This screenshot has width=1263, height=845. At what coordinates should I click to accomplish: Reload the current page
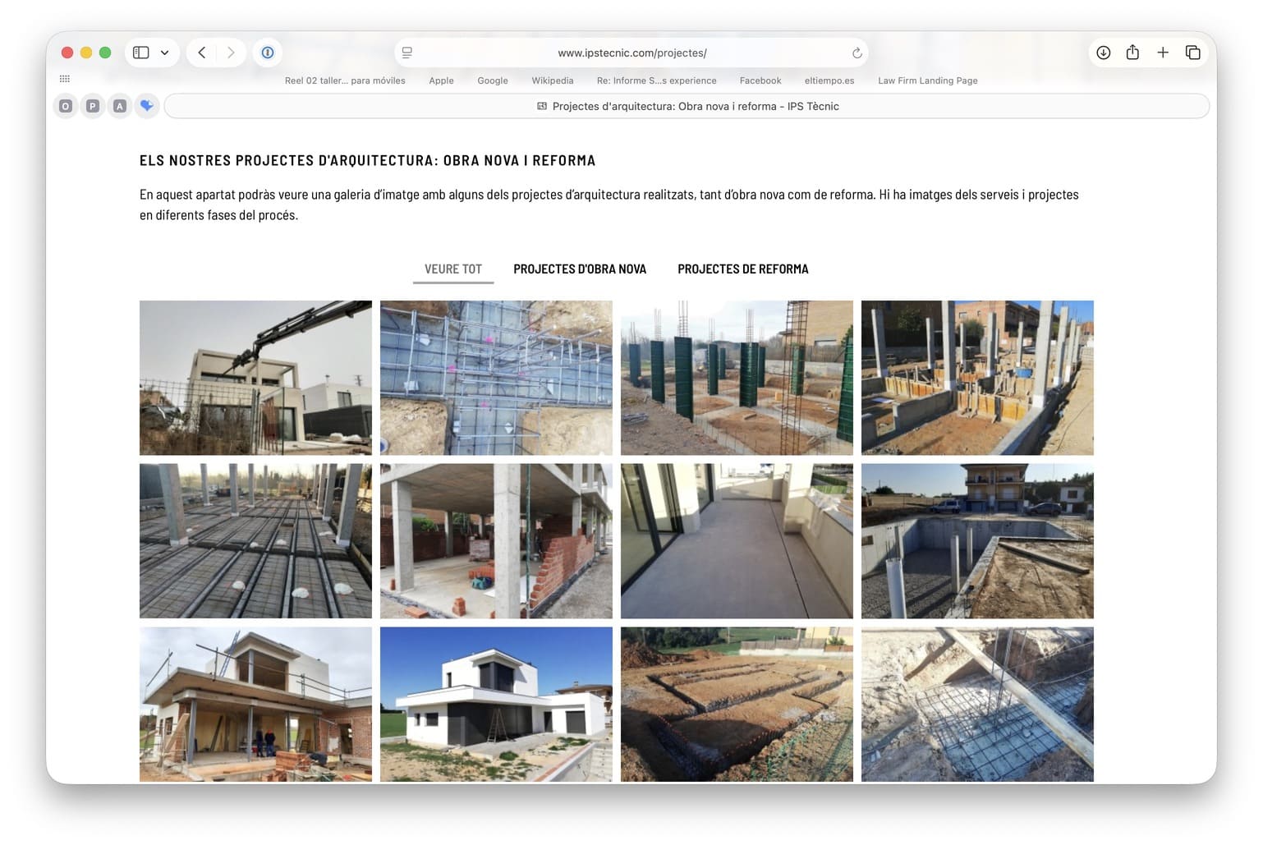click(x=857, y=53)
